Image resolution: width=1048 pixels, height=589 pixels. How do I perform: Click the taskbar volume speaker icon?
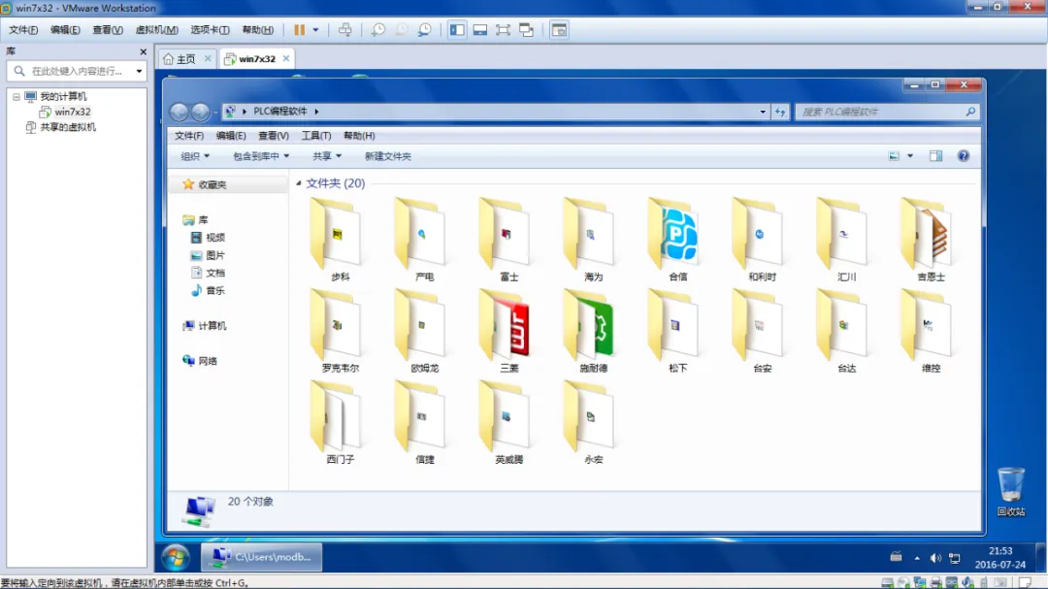click(935, 558)
